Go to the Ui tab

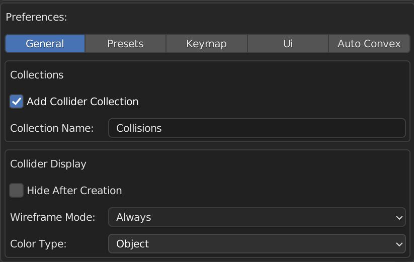coord(288,44)
